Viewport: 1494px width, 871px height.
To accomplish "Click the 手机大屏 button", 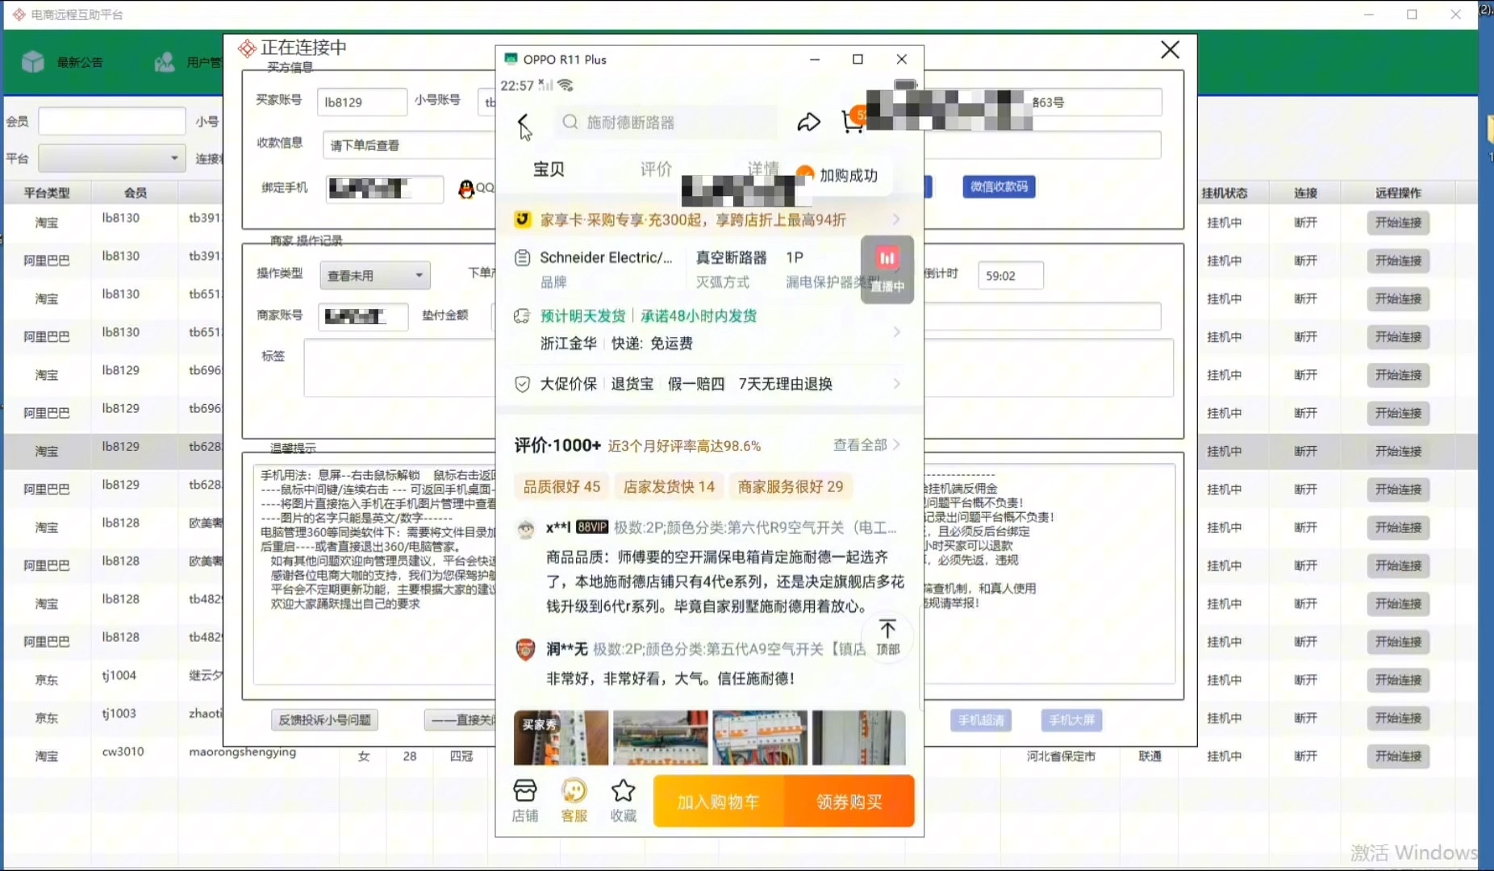I will pos(1072,720).
